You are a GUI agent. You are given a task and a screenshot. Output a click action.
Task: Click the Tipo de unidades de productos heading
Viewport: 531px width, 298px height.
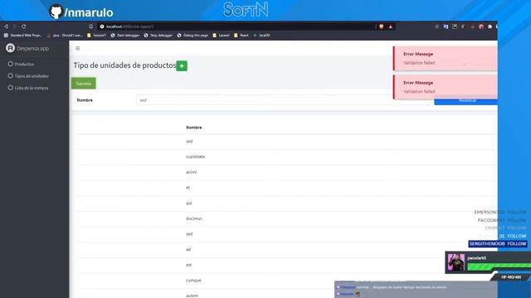pos(124,65)
